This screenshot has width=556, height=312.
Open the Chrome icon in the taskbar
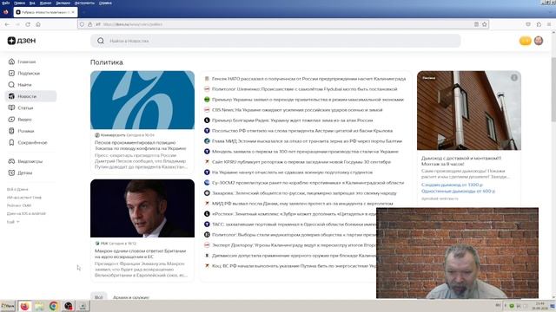[54, 306]
